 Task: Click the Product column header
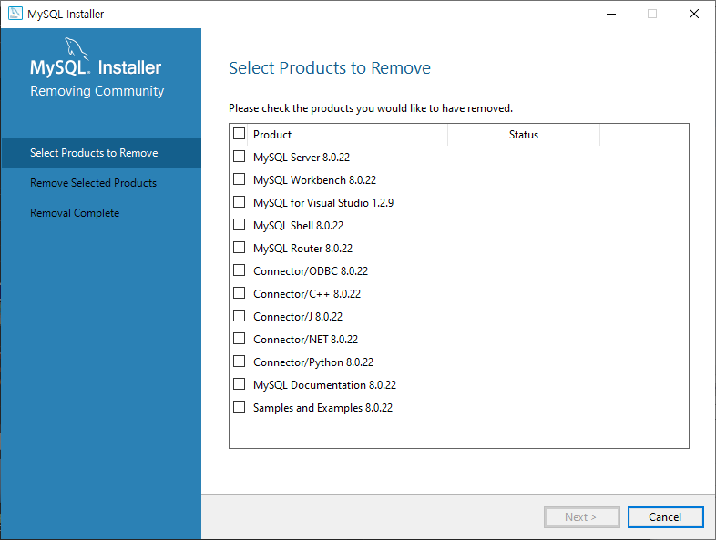(x=347, y=135)
